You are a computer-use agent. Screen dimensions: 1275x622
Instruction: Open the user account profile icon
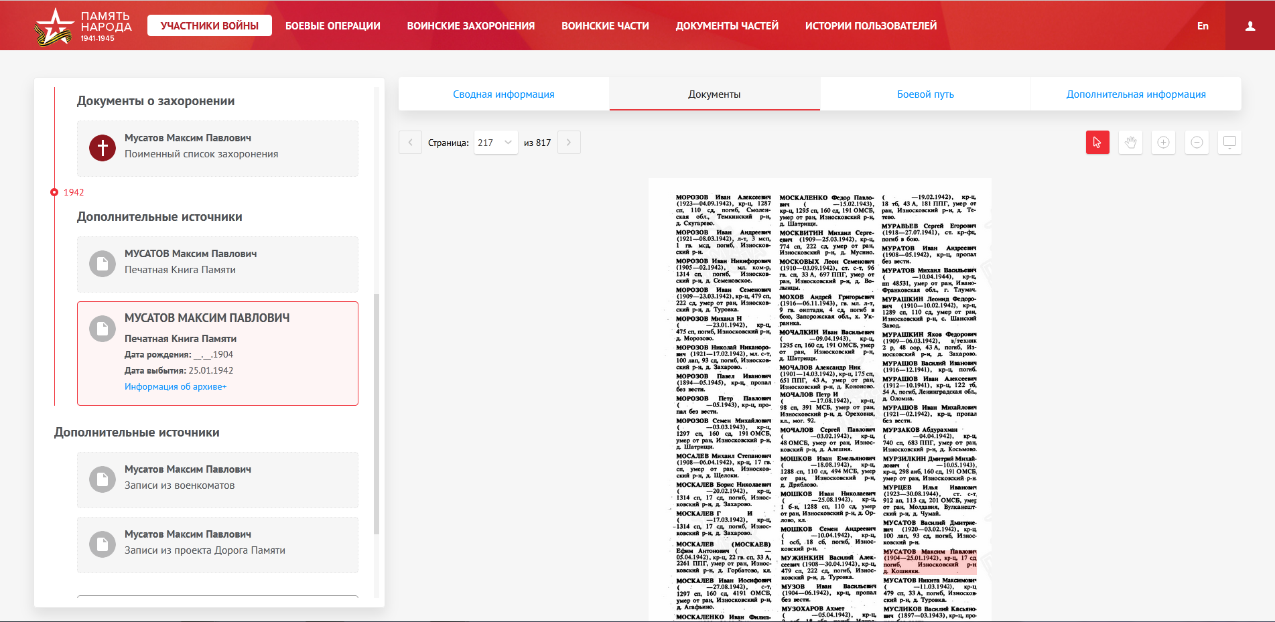(x=1250, y=26)
